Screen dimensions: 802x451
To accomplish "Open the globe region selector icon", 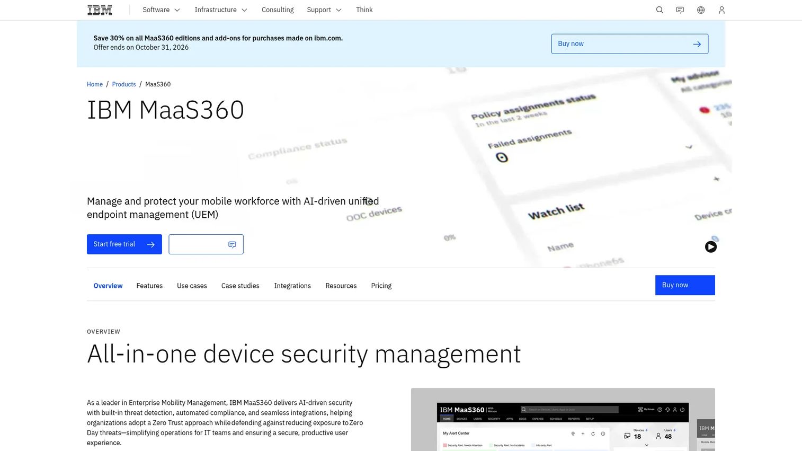I will (x=701, y=10).
